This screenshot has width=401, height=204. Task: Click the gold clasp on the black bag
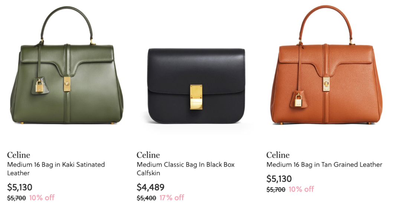click(196, 97)
